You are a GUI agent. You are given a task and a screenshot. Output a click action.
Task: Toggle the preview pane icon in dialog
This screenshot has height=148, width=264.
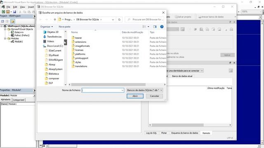[155, 27]
